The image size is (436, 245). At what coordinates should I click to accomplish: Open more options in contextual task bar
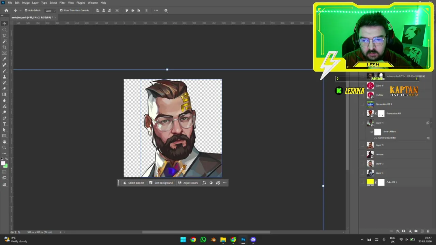224,183
